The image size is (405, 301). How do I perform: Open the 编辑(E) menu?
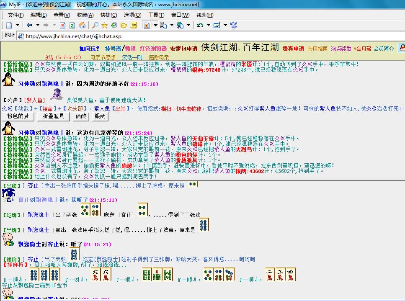(x=39, y=15)
